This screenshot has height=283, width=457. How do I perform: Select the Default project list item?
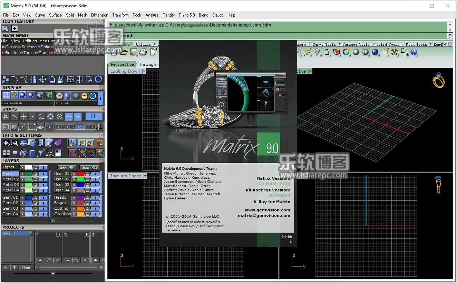[15, 233]
